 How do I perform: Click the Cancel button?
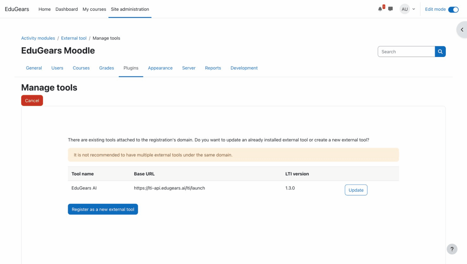[x=32, y=100]
